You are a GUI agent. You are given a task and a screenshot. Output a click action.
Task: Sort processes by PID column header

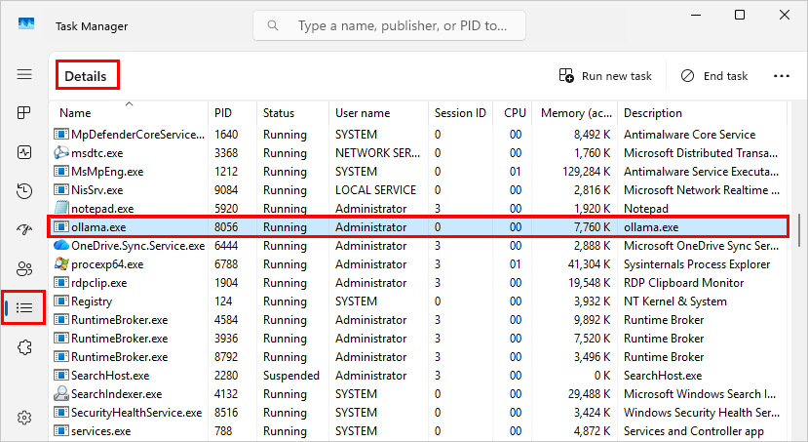tap(223, 113)
